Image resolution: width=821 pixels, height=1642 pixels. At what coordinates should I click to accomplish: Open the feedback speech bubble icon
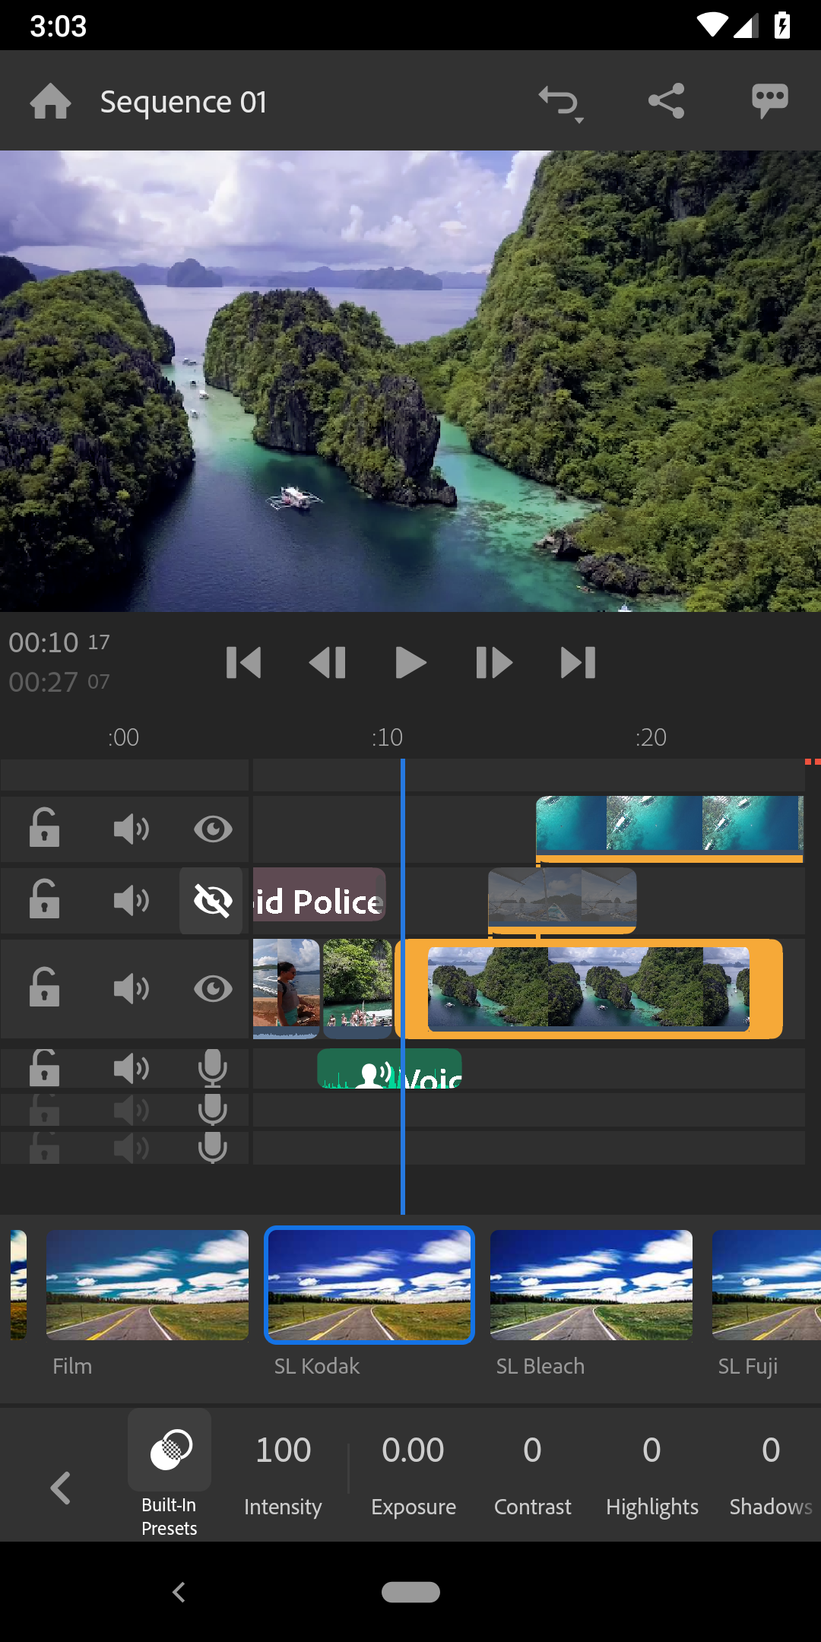tap(769, 101)
